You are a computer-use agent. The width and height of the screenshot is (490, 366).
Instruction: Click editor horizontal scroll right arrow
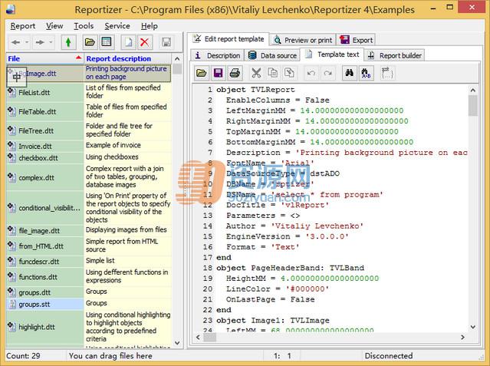tap(463, 337)
